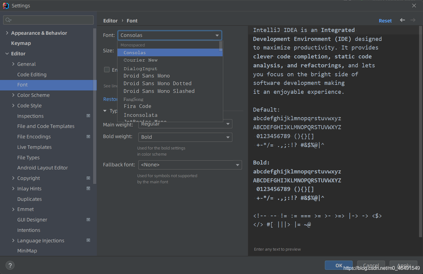
Task: Open the File Encodings page
Action: [x=34, y=137]
